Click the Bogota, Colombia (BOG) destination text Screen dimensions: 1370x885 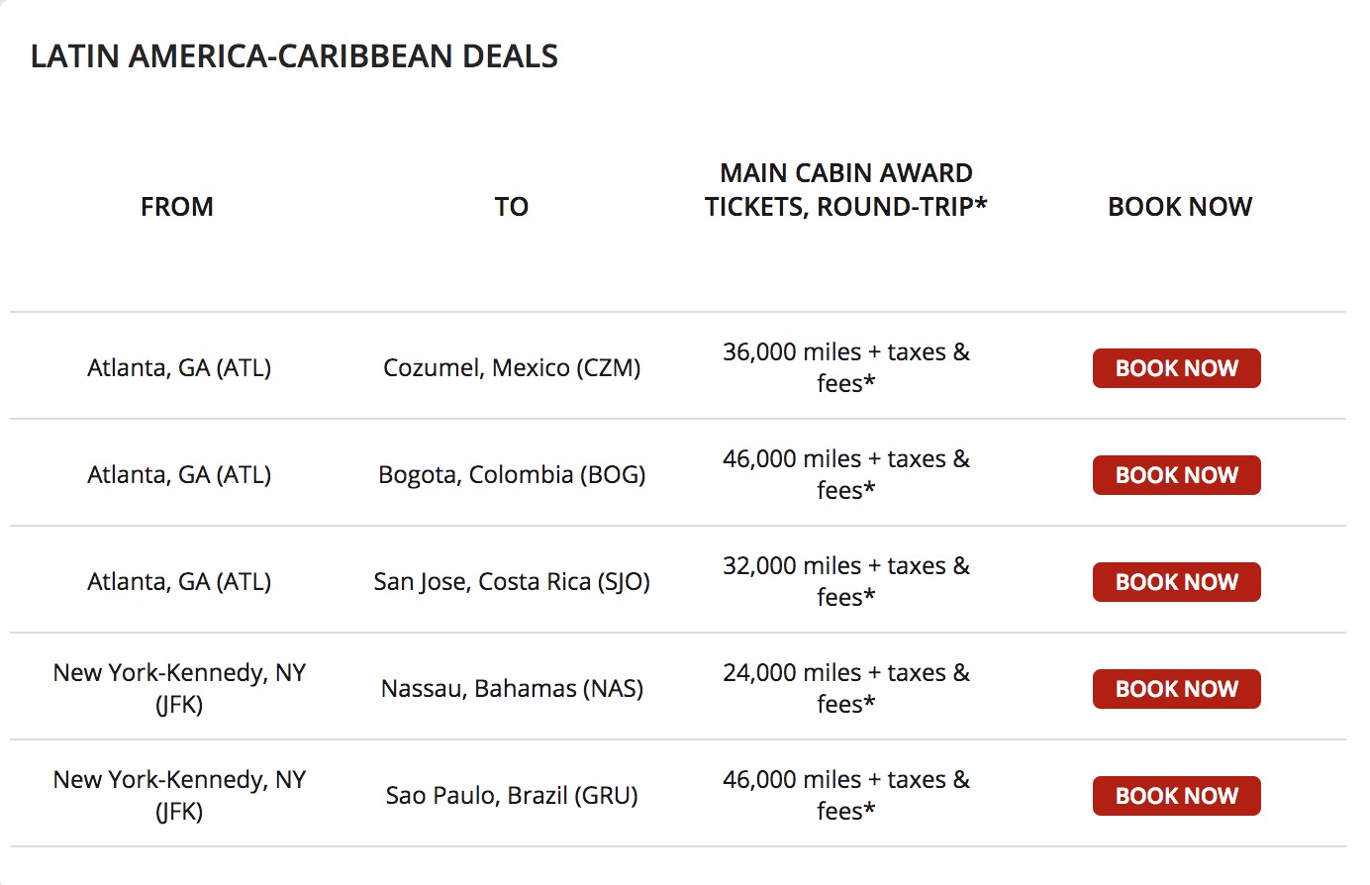[512, 475]
